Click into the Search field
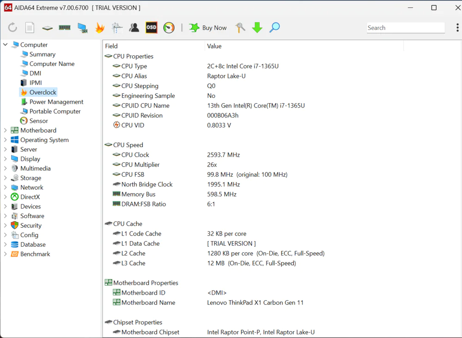The image size is (462, 338). [x=406, y=28]
